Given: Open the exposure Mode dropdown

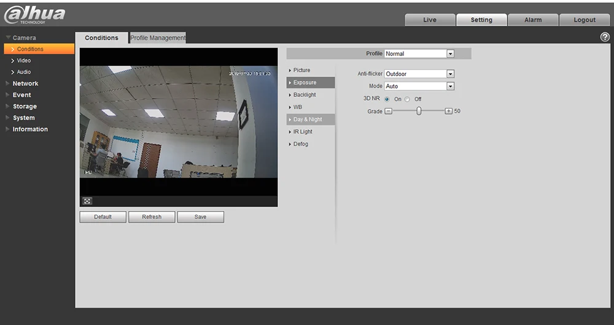Looking at the screenshot, I should pyautogui.click(x=419, y=86).
